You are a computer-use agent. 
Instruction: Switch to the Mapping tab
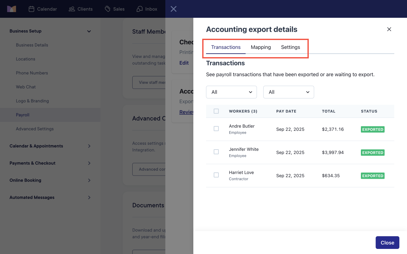coord(261,47)
